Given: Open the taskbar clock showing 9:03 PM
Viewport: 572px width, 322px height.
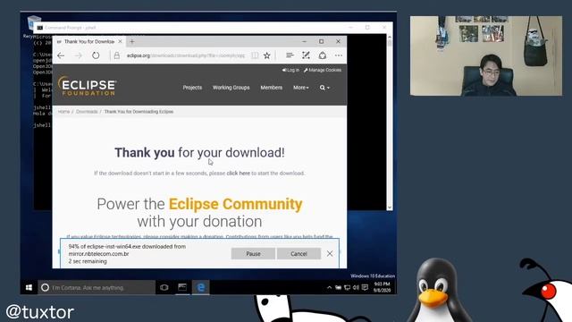Looking at the screenshot, I should [382, 287].
